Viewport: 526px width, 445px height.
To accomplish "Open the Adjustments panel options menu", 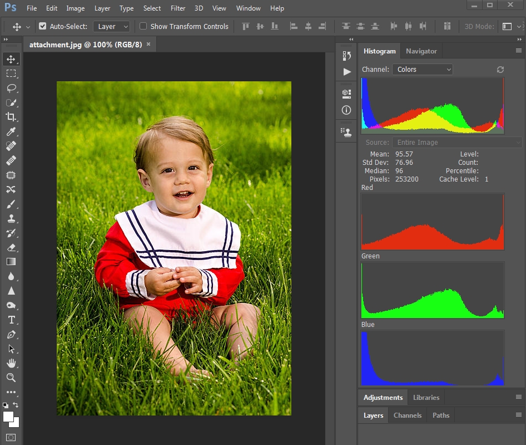I will (x=519, y=397).
